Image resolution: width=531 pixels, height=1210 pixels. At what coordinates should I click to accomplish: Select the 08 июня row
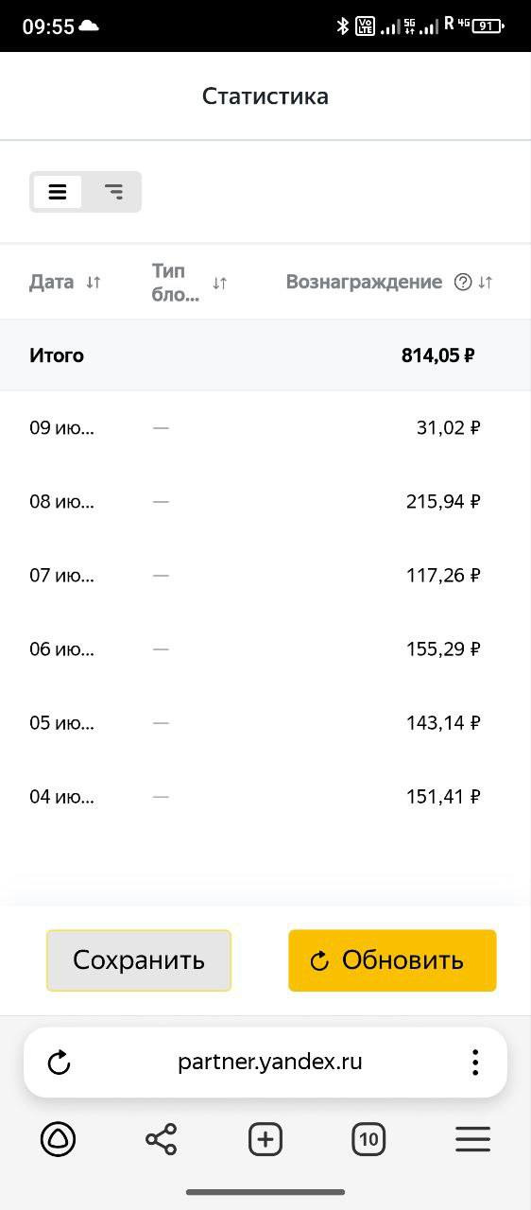click(x=265, y=501)
